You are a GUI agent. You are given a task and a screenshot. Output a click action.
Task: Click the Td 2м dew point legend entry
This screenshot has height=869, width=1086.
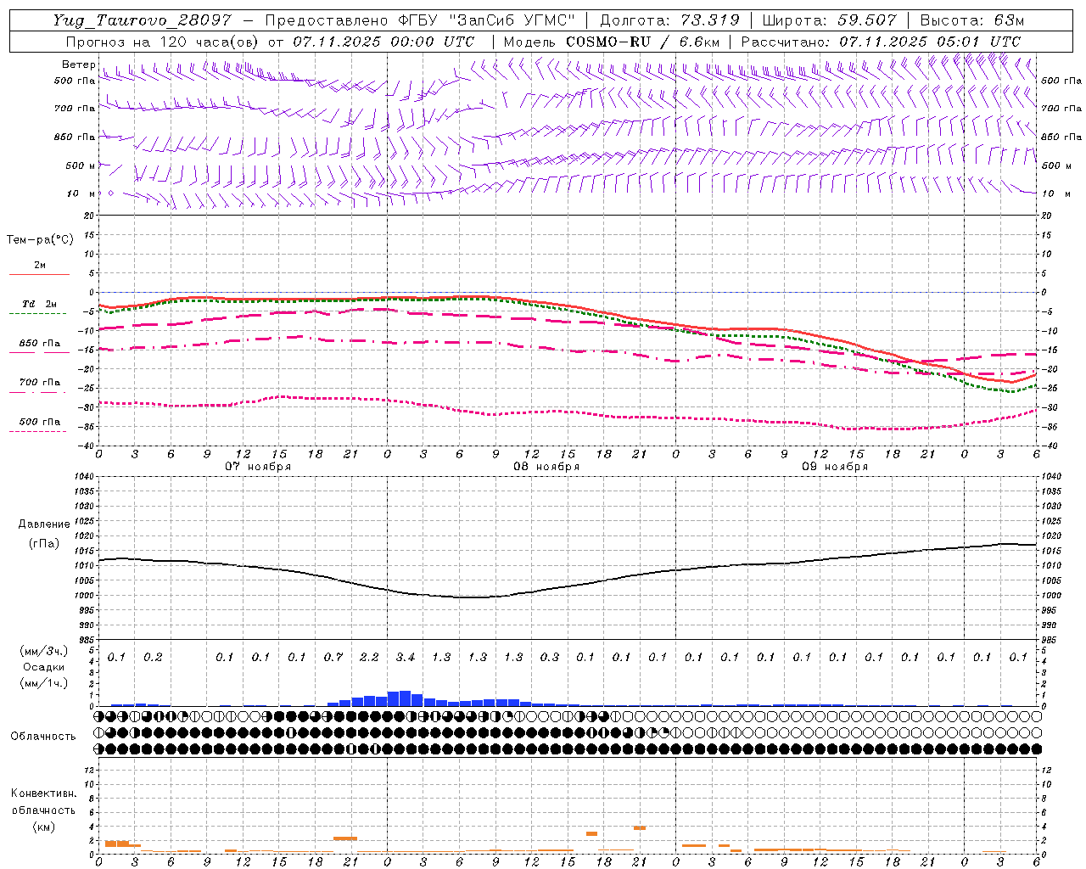coord(39,304)
